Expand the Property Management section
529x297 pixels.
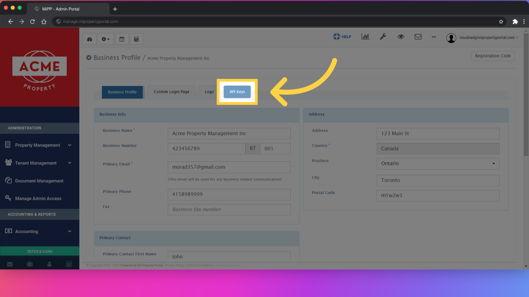[37, 145]
